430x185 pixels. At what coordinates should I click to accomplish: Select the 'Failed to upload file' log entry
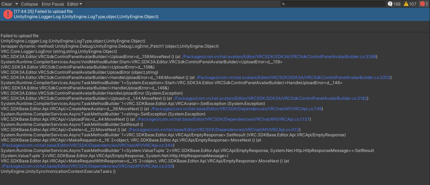[x=215, y=14]
